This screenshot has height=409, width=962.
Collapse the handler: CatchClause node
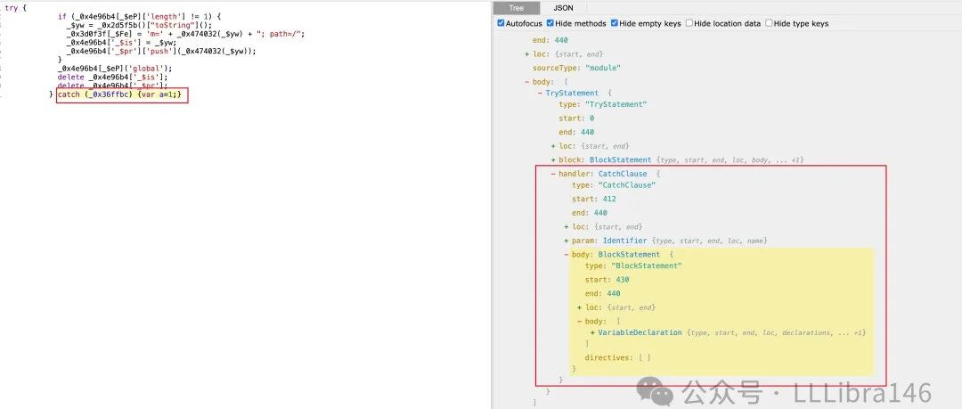[553, 174]
